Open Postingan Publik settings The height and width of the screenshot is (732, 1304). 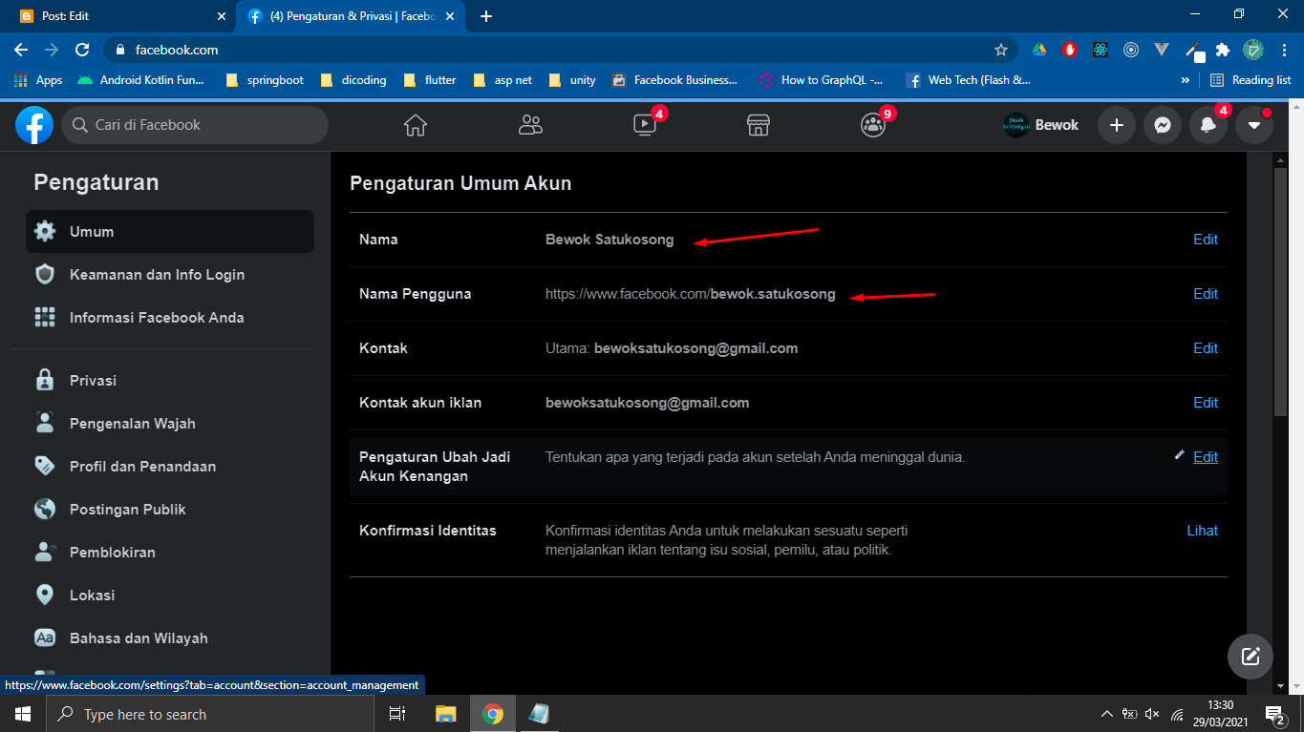[170, 510]
